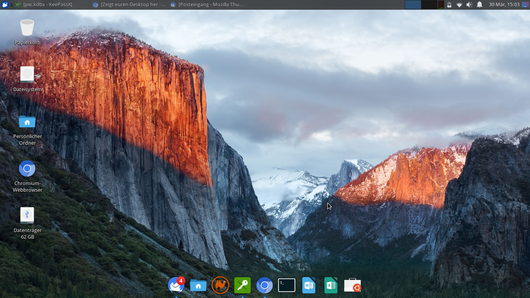Open the Wi-Fi network menu
Screen dimensions: 530x298
coord(459,5)
